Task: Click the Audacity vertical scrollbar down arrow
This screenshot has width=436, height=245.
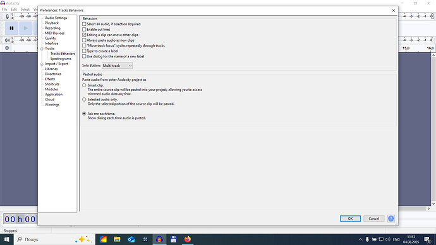Action: [x=433, y=204]
